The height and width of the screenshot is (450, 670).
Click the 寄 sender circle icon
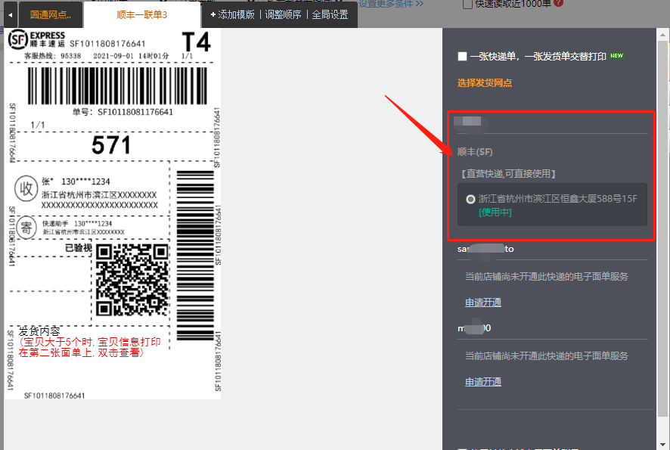[x=26, y=228]
